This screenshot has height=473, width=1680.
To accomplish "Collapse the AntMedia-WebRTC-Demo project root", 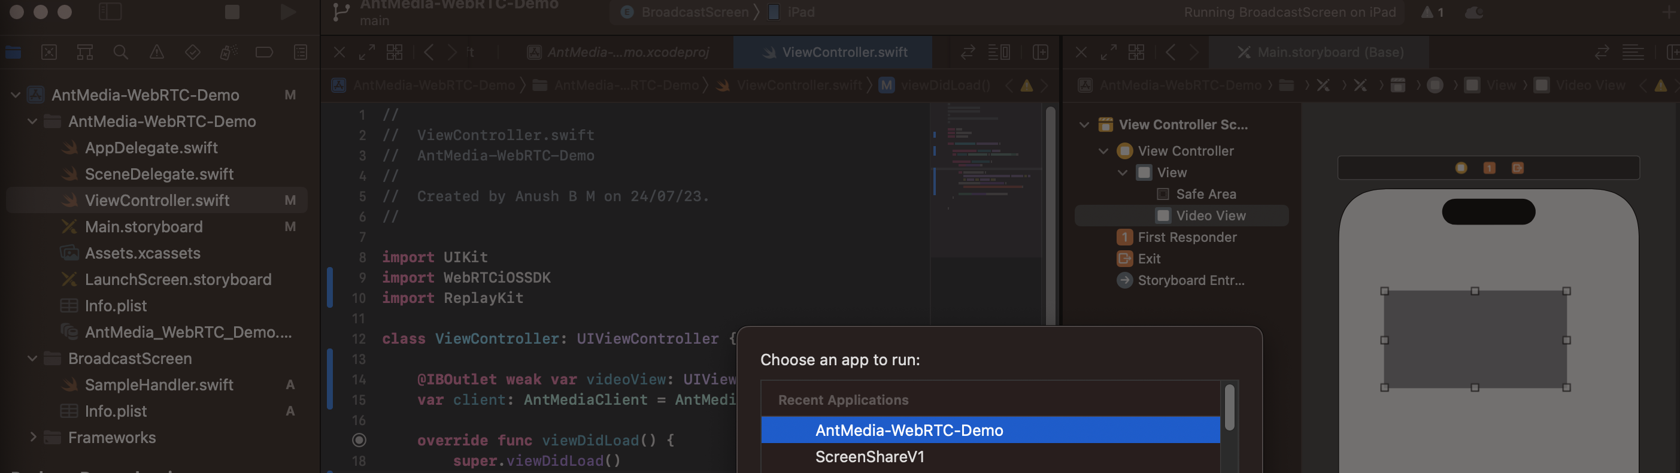I will click(16, 95).
